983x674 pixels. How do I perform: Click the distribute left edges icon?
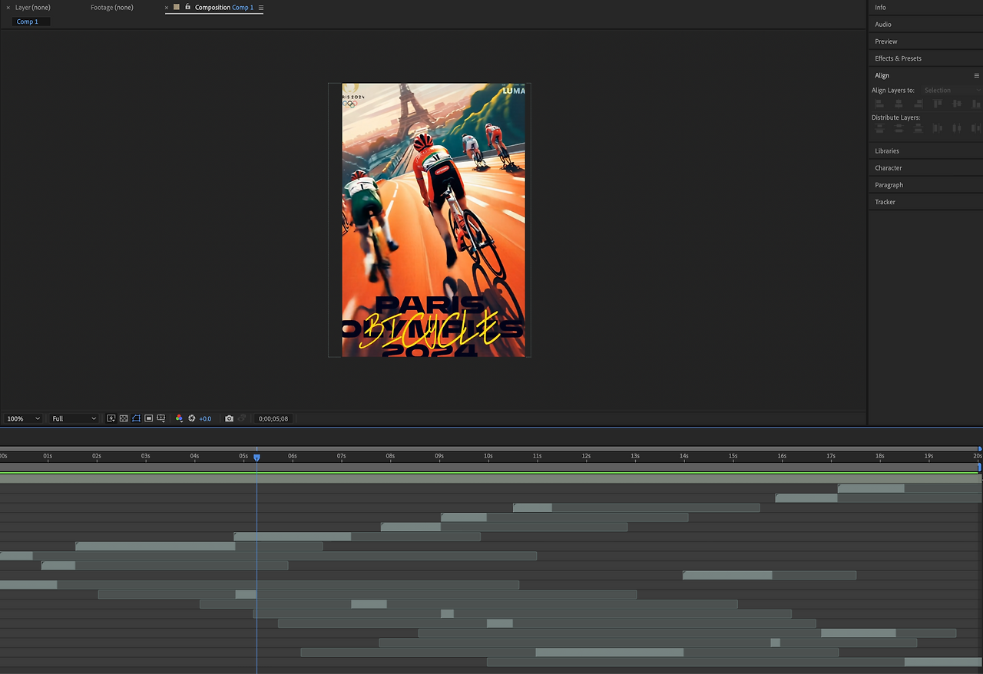[937, 128]
